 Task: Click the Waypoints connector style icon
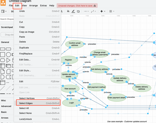92,11
